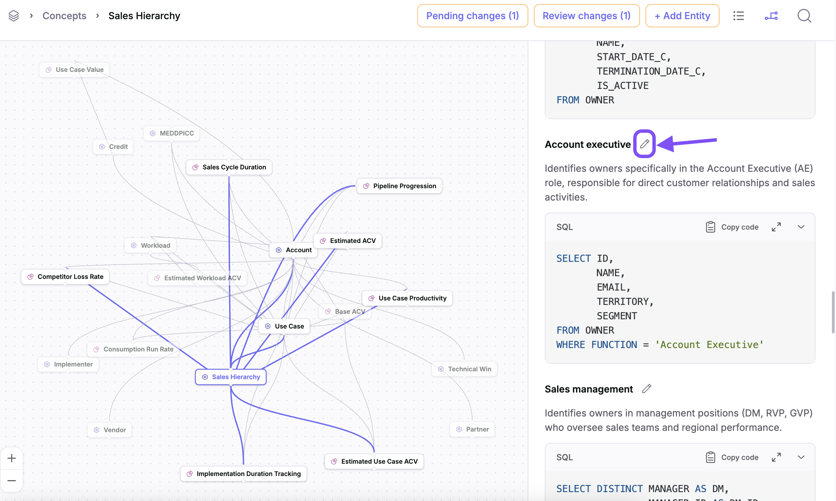Click the Add Entity button
Screen dimensions: 836x501
[x=682, y=16]
